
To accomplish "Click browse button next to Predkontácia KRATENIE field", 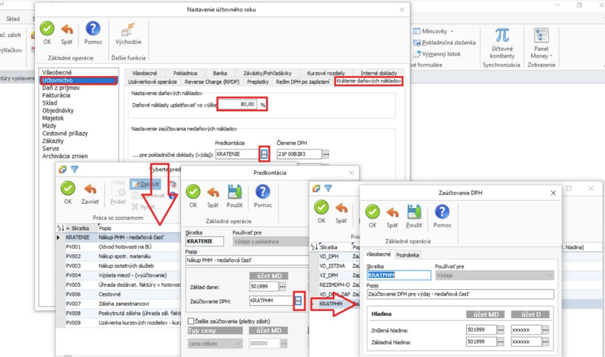I will click(264, 154).
